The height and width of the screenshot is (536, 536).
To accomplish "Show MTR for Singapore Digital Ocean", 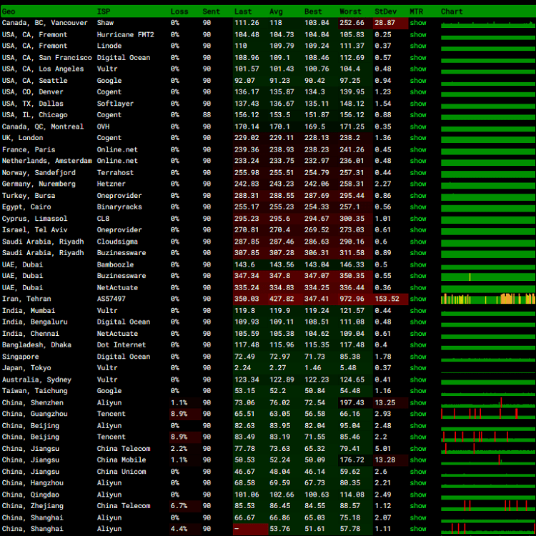I will point(418,357).
